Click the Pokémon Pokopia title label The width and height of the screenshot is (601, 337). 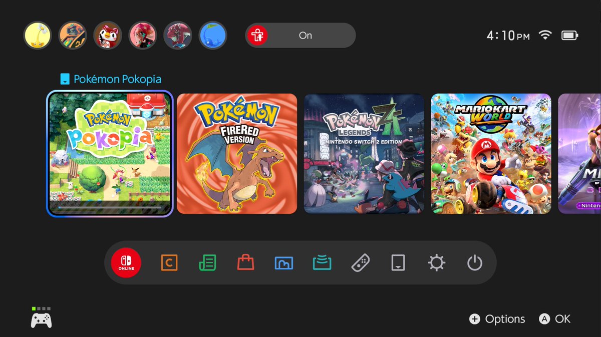tap(117, 79)
